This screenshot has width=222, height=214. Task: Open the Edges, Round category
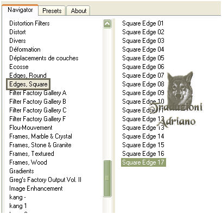tap(28, 75)
